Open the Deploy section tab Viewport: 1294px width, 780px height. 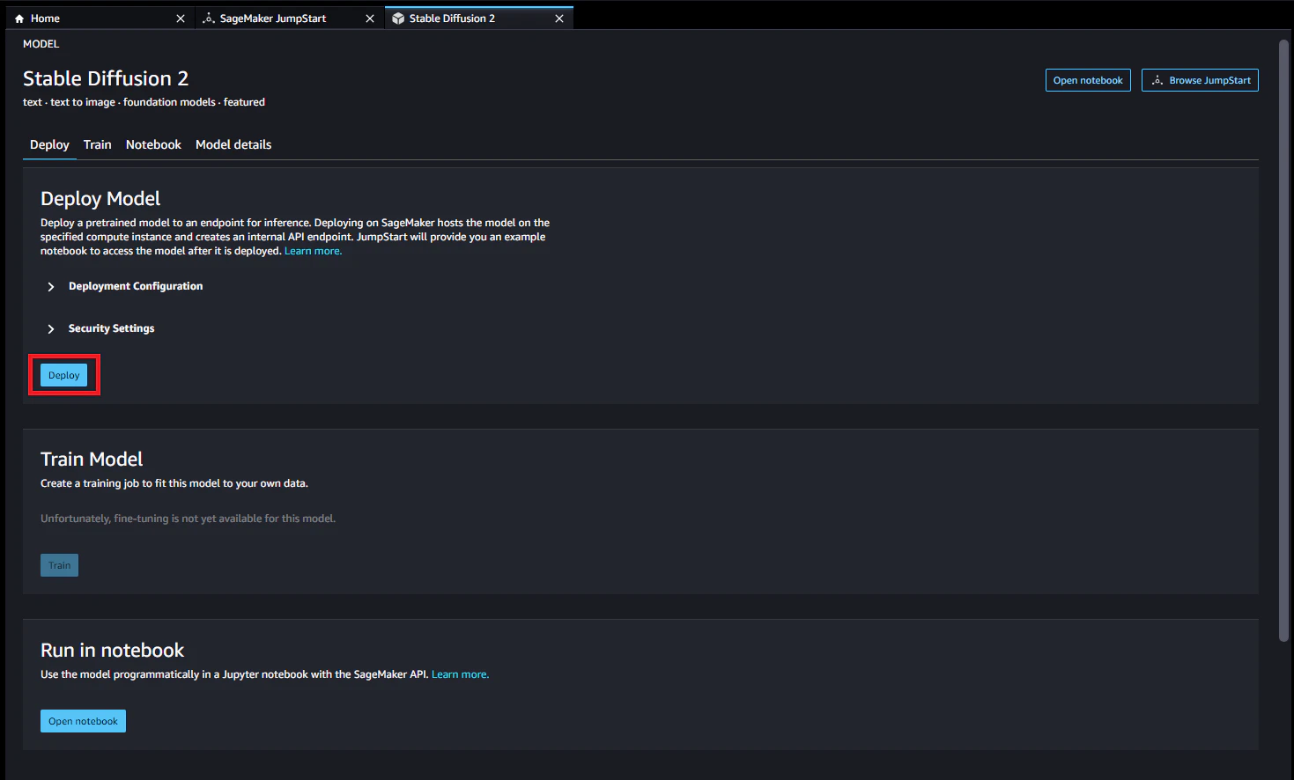pyautogui.click(x=49, y=144)
